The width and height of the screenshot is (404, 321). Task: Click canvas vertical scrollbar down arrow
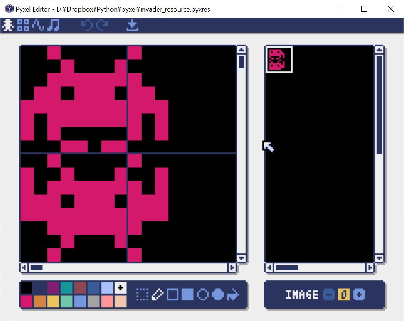[x=242, y=258]
